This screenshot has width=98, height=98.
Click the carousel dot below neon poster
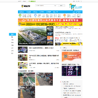pos(71,78)
